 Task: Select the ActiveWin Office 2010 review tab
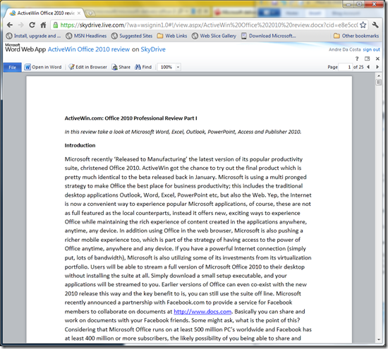tap(45, 13)
